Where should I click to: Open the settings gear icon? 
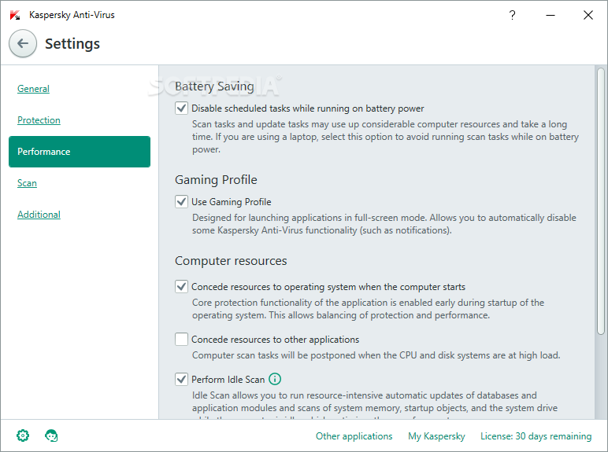point(23,435)
